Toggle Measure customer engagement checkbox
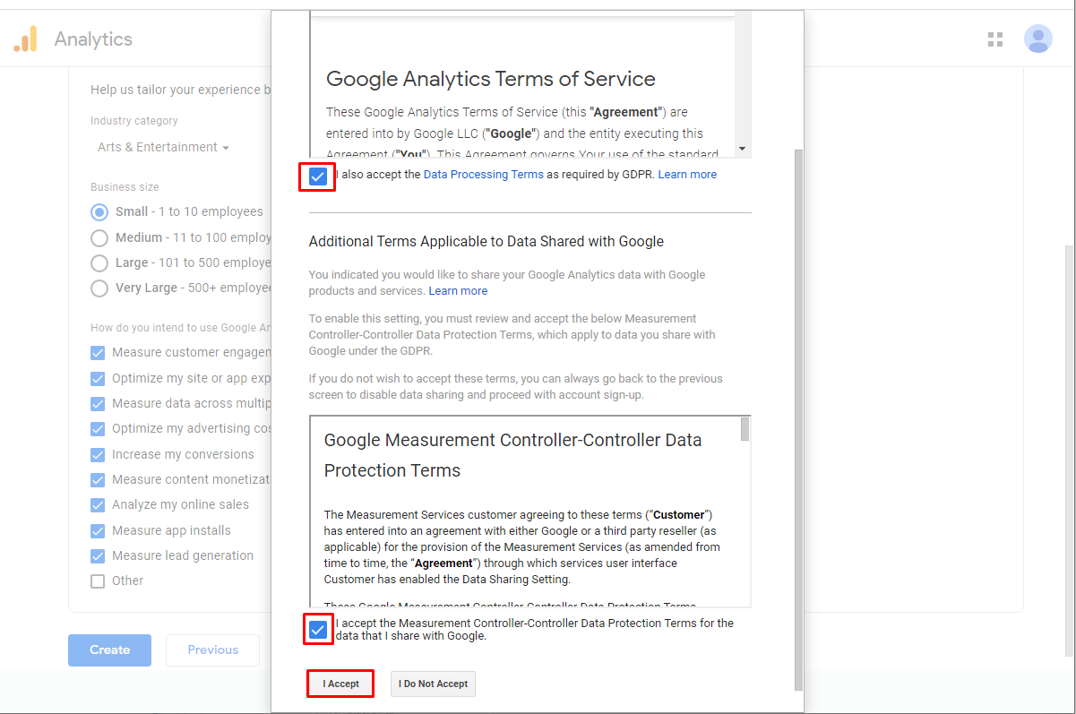Viewport: 1076px width, 714px height. pyautogui.click(x=98, y=353)
